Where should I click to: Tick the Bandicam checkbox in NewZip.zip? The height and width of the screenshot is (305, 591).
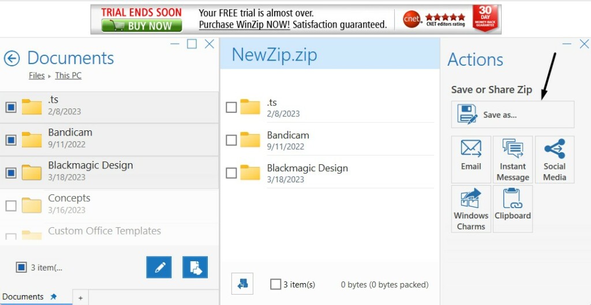(231, 140)
